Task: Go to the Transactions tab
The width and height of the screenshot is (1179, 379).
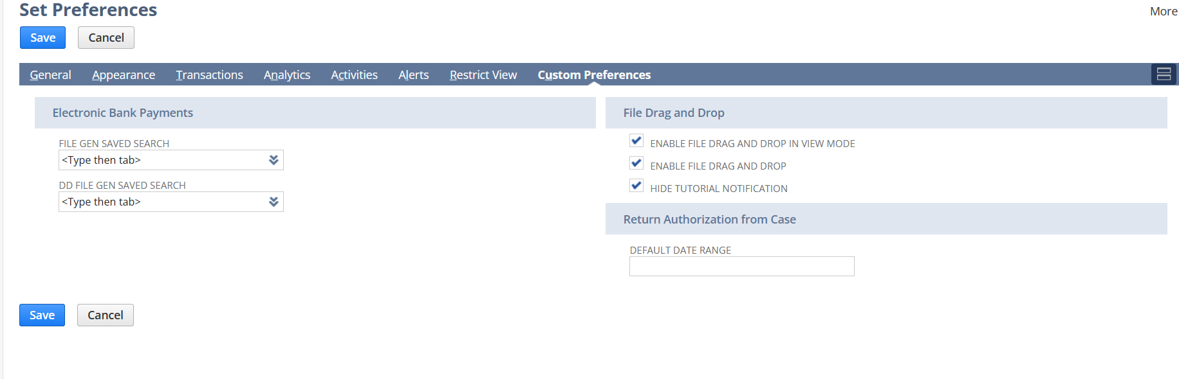Action: coord(209,75)
